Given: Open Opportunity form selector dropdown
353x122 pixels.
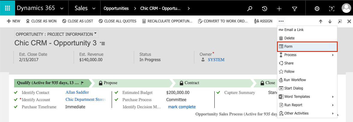Looking at the screenshot, I should 56,34.
